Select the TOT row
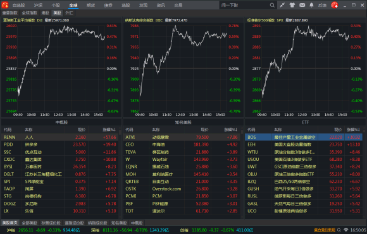367x234 pixels. click(182, 211)
